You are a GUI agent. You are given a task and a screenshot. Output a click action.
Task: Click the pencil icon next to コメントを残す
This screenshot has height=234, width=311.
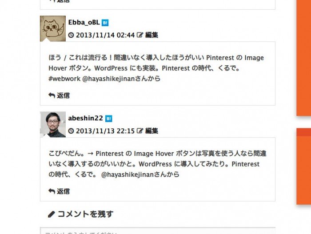pyautogui.click(x=51, y=214)
